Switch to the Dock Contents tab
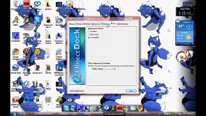Viewport: 206px width, 116px height. tap(122, 24)
